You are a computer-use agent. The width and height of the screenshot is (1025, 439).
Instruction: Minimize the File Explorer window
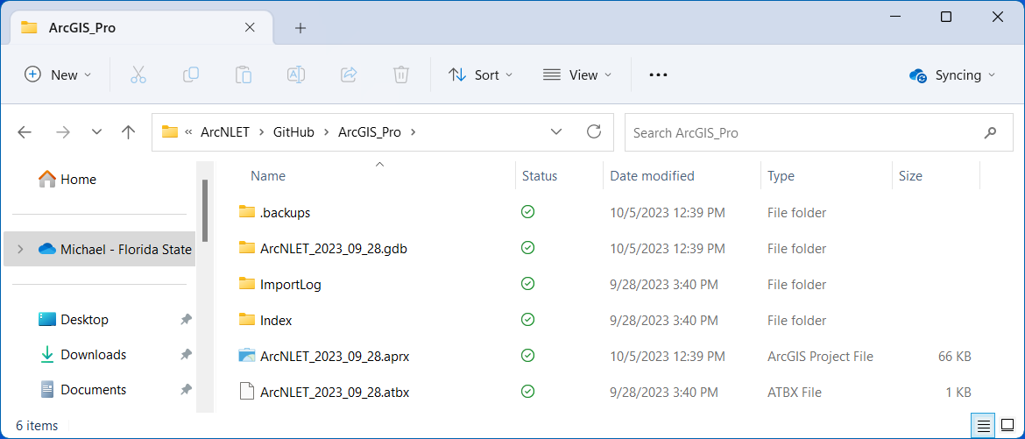[x=894, y=17]
